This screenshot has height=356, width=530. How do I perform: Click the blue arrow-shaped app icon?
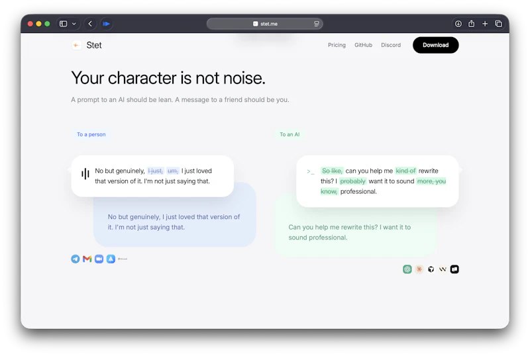(111, 259)
